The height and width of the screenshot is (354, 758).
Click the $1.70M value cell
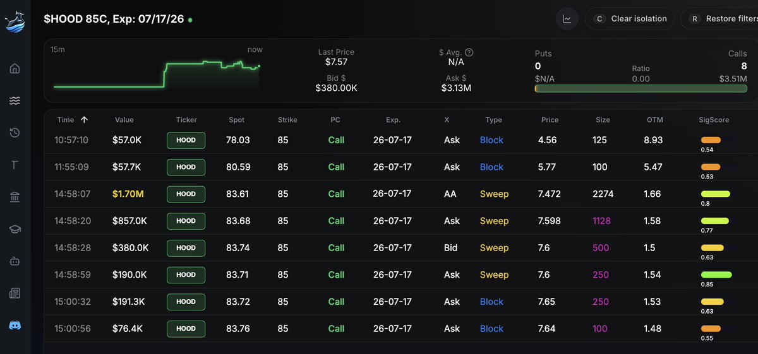[128, 194]
